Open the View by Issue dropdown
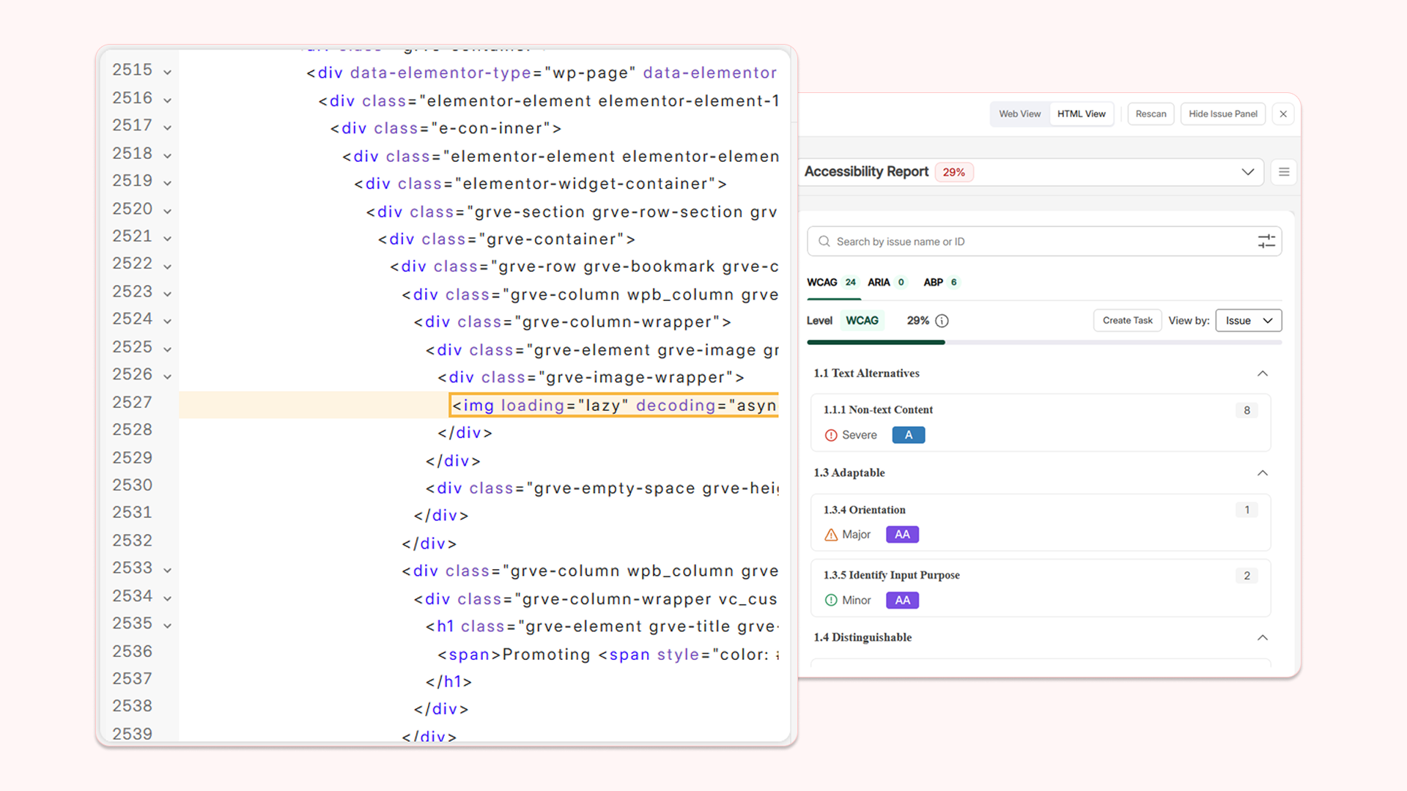The image size is (1407, 791). pyautogui.click(x=1249, y=321)
